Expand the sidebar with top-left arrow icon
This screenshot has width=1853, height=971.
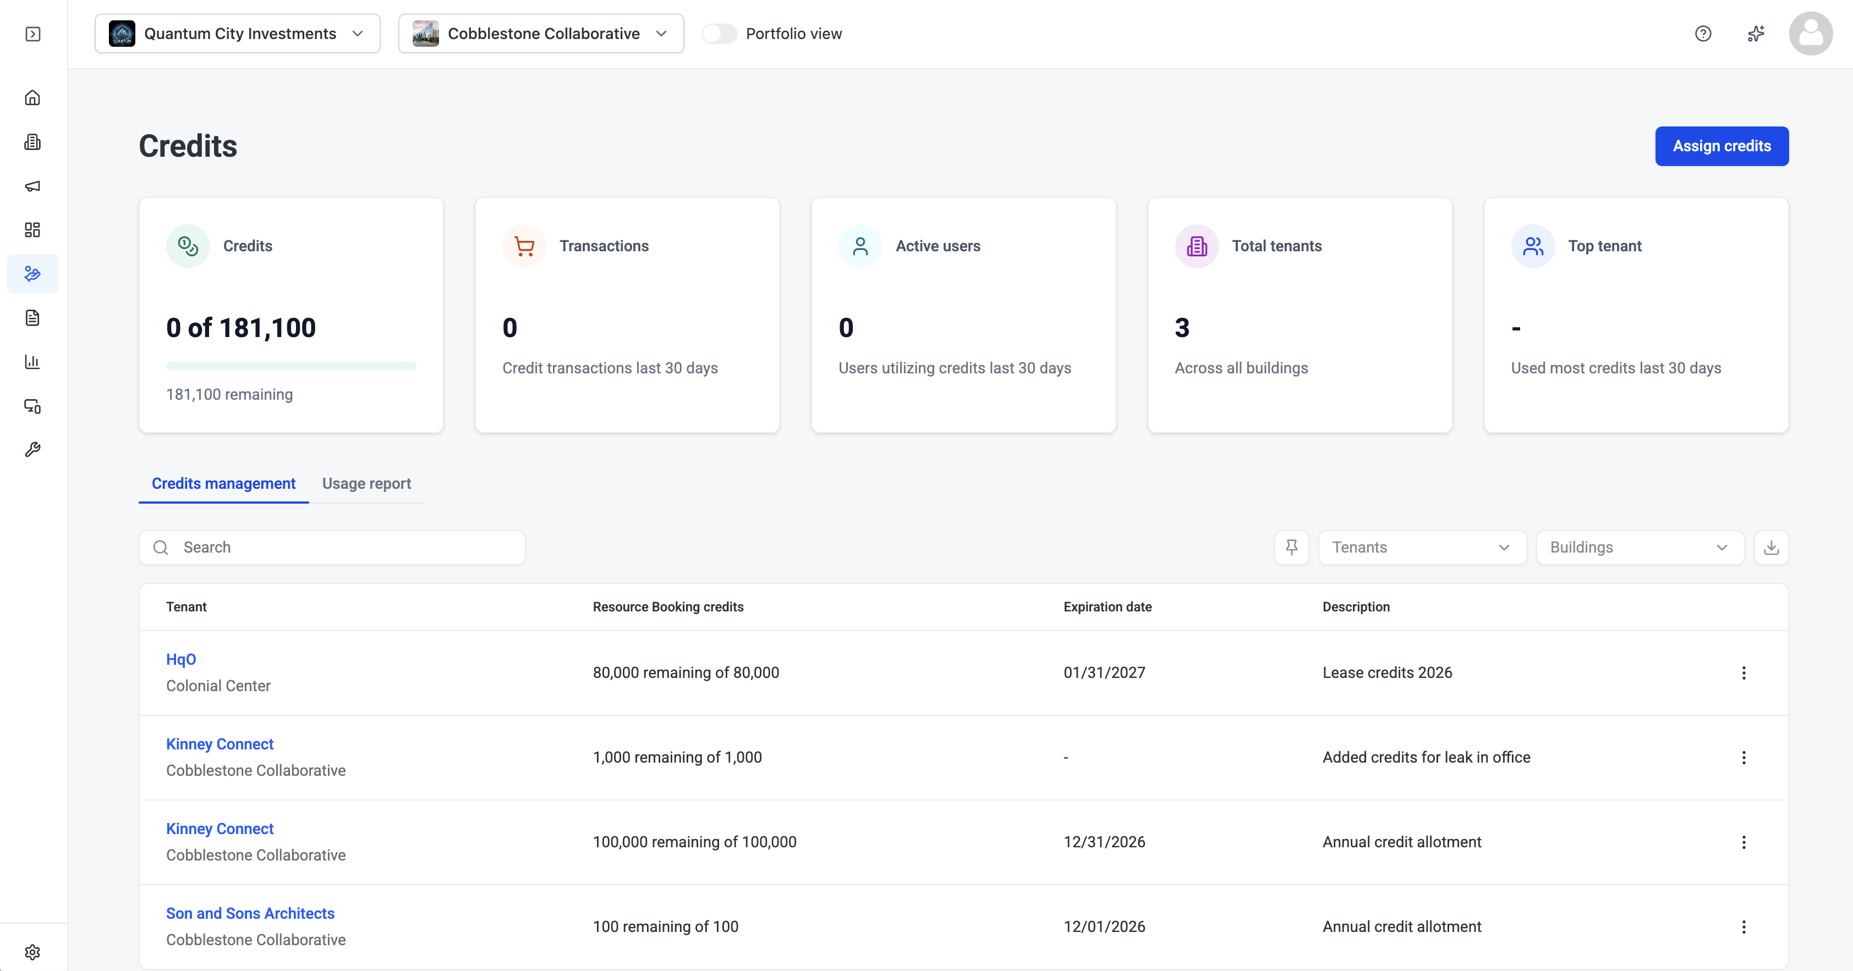[32, 34]
